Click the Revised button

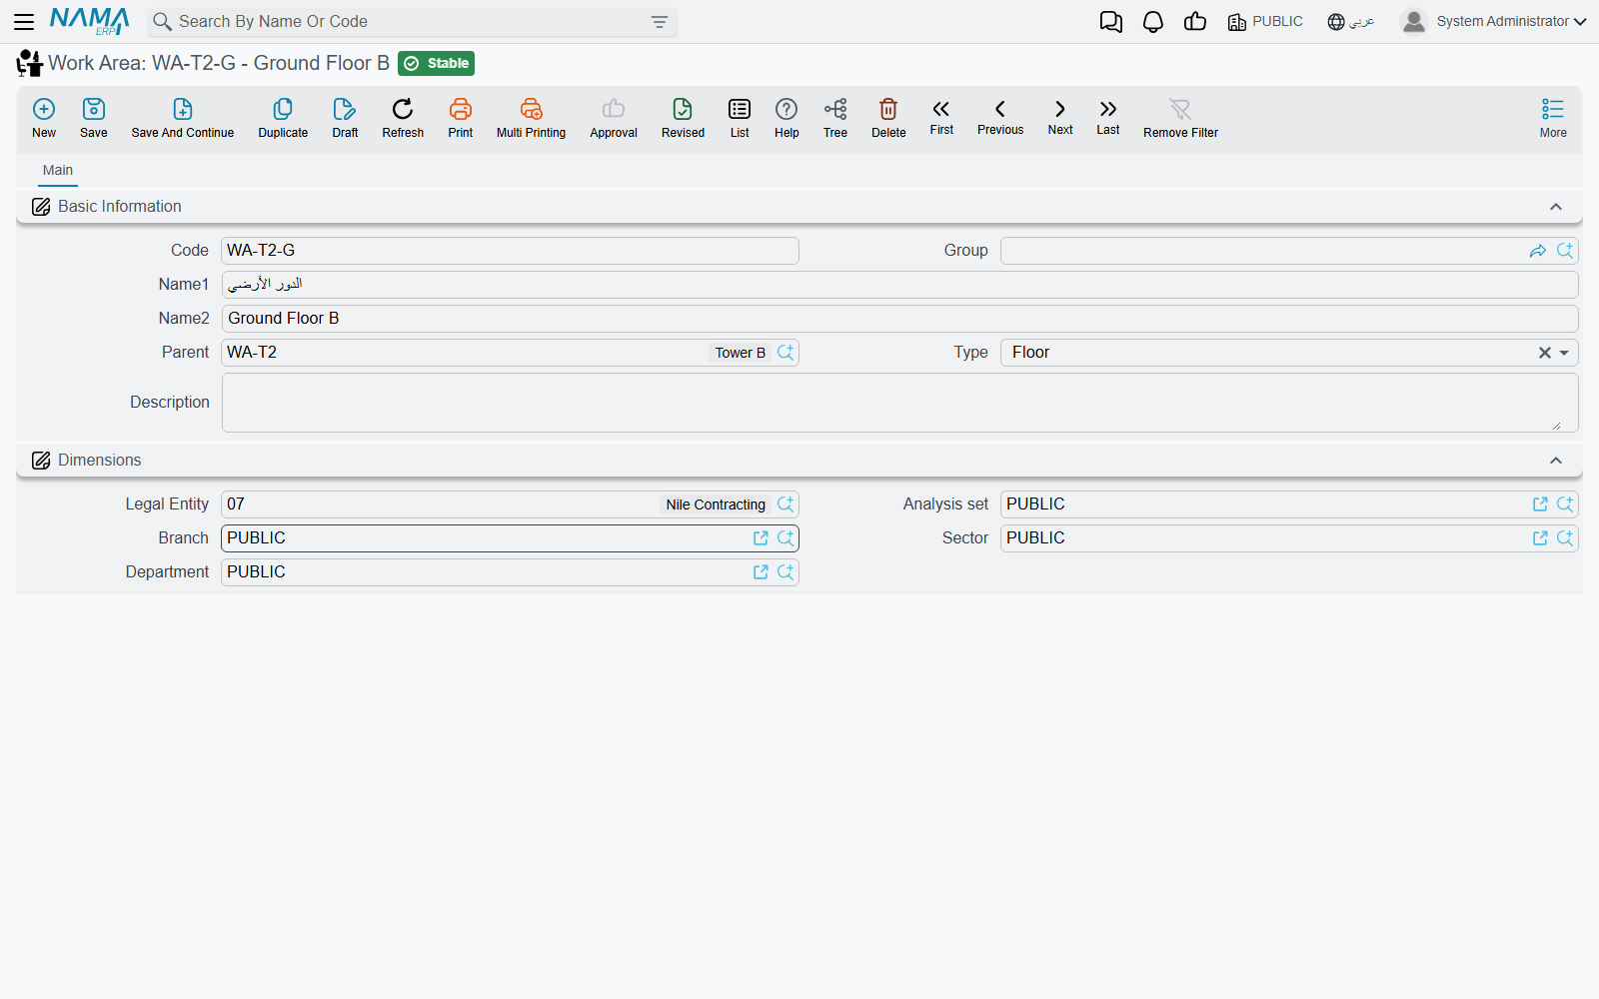pyautogui.click(x=683, y=118)
